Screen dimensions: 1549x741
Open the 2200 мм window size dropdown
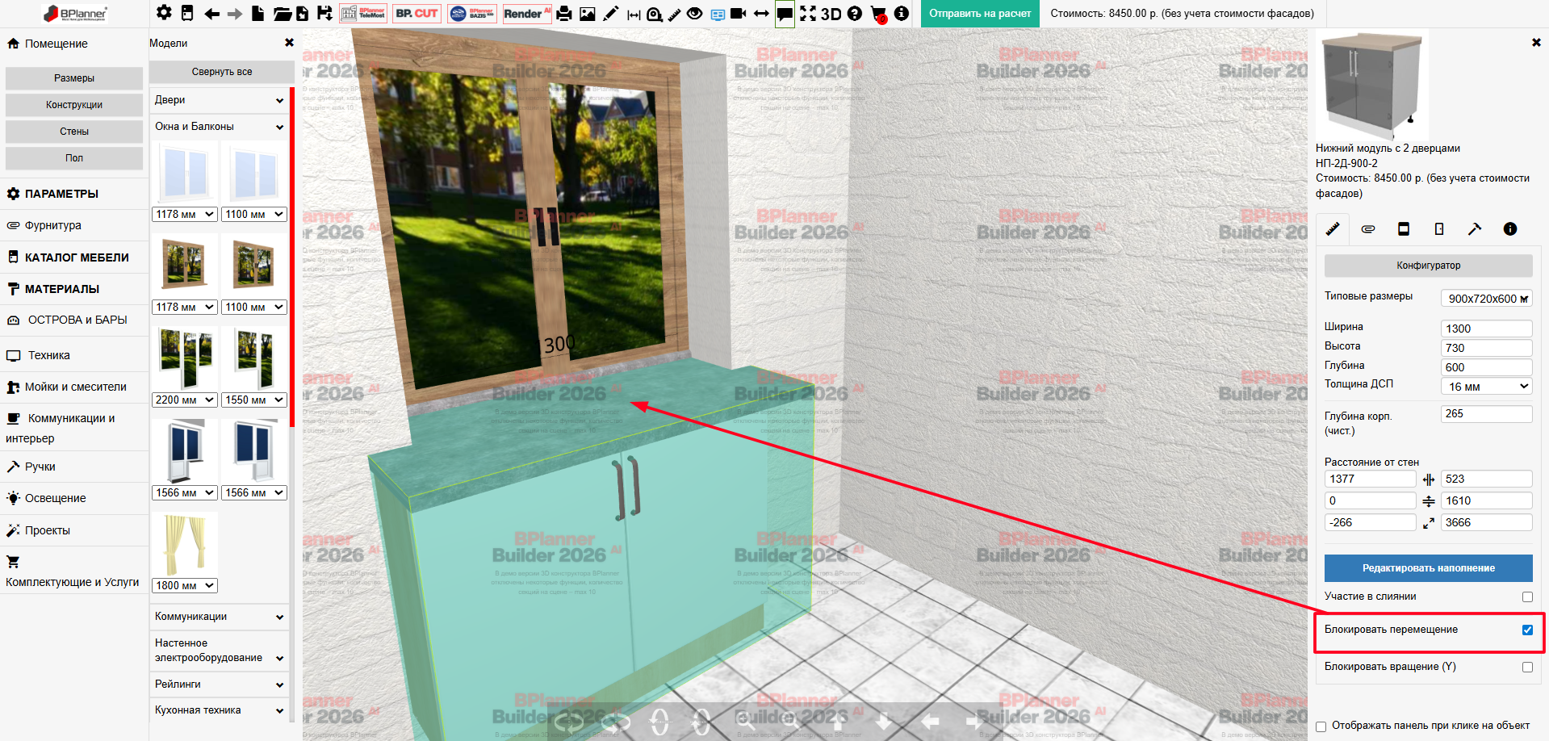(185, 400)
